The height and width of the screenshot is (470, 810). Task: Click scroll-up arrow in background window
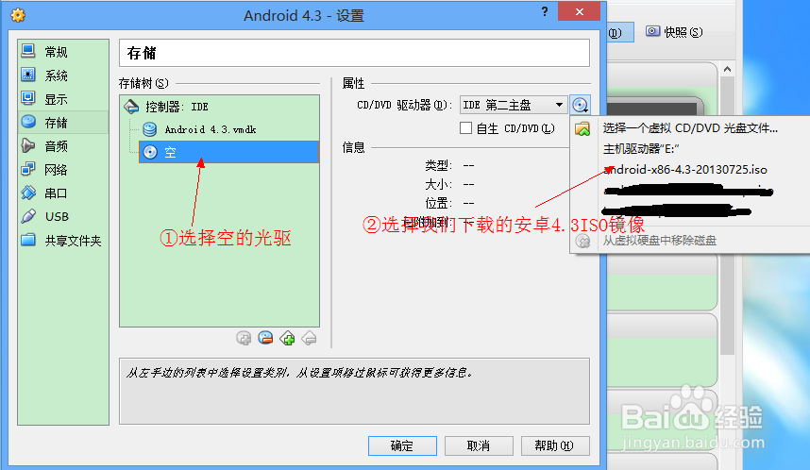pyautogui.click(x=727, y=69)
